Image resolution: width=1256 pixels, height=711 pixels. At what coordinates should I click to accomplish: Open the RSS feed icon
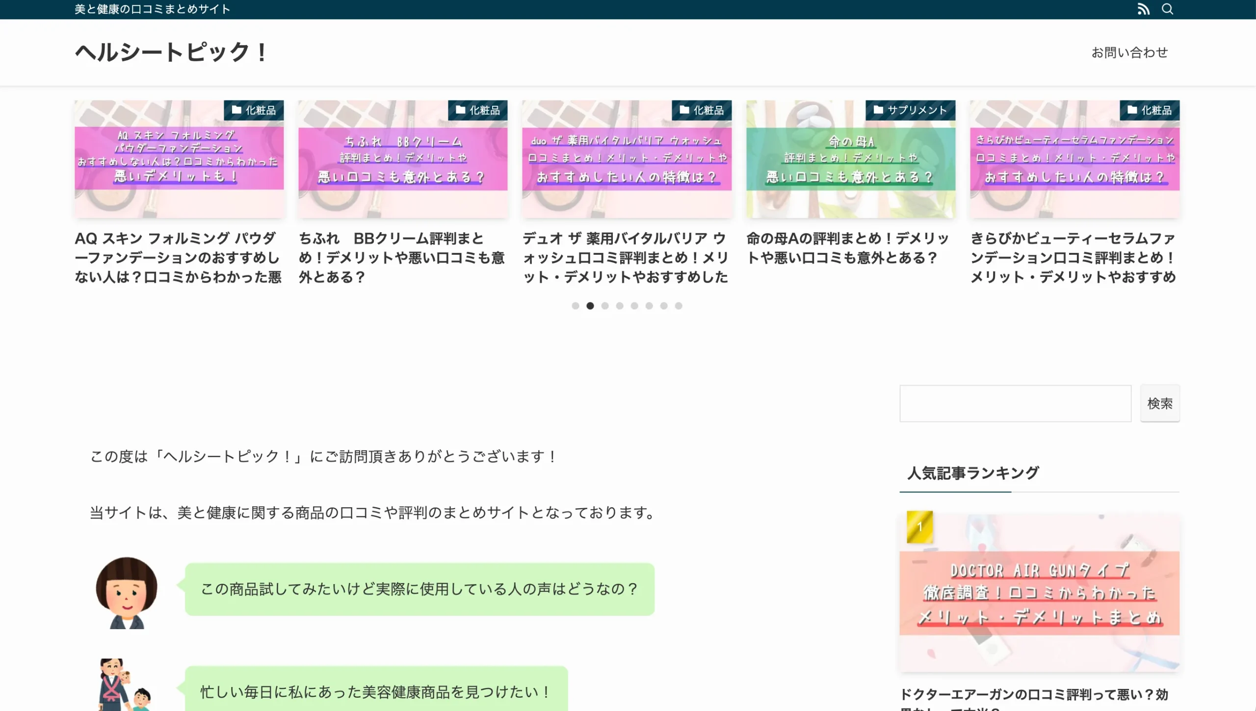[x=1144, y=8]
